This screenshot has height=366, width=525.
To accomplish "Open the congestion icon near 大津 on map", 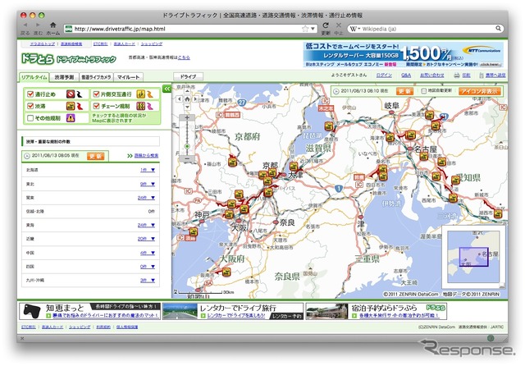I will pyautogui.click(x=294, y=166).
